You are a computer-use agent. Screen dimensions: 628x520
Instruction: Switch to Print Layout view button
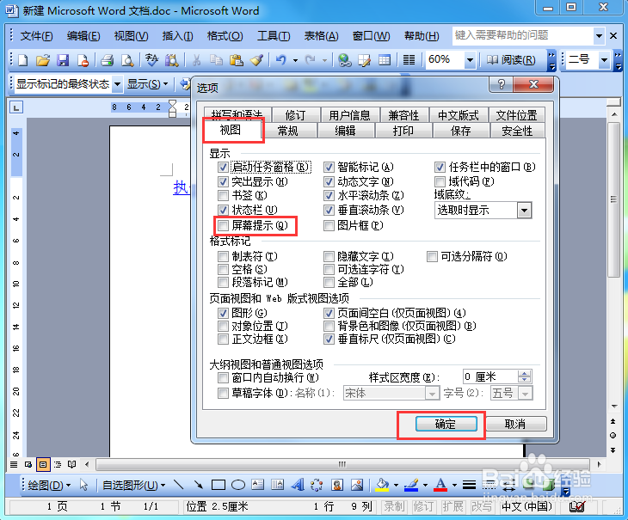(43, 464)
